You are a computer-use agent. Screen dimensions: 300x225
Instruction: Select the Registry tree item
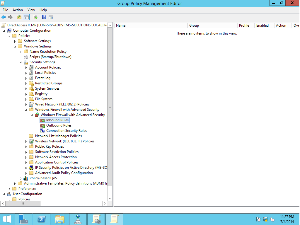point(41,94)
